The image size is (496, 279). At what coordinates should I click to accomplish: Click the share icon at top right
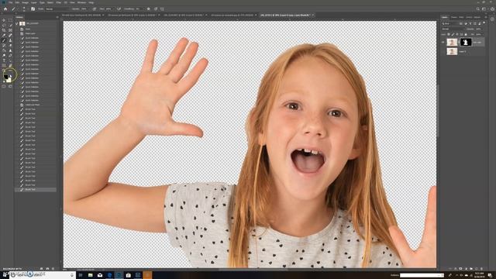click(x=492, y=9)
